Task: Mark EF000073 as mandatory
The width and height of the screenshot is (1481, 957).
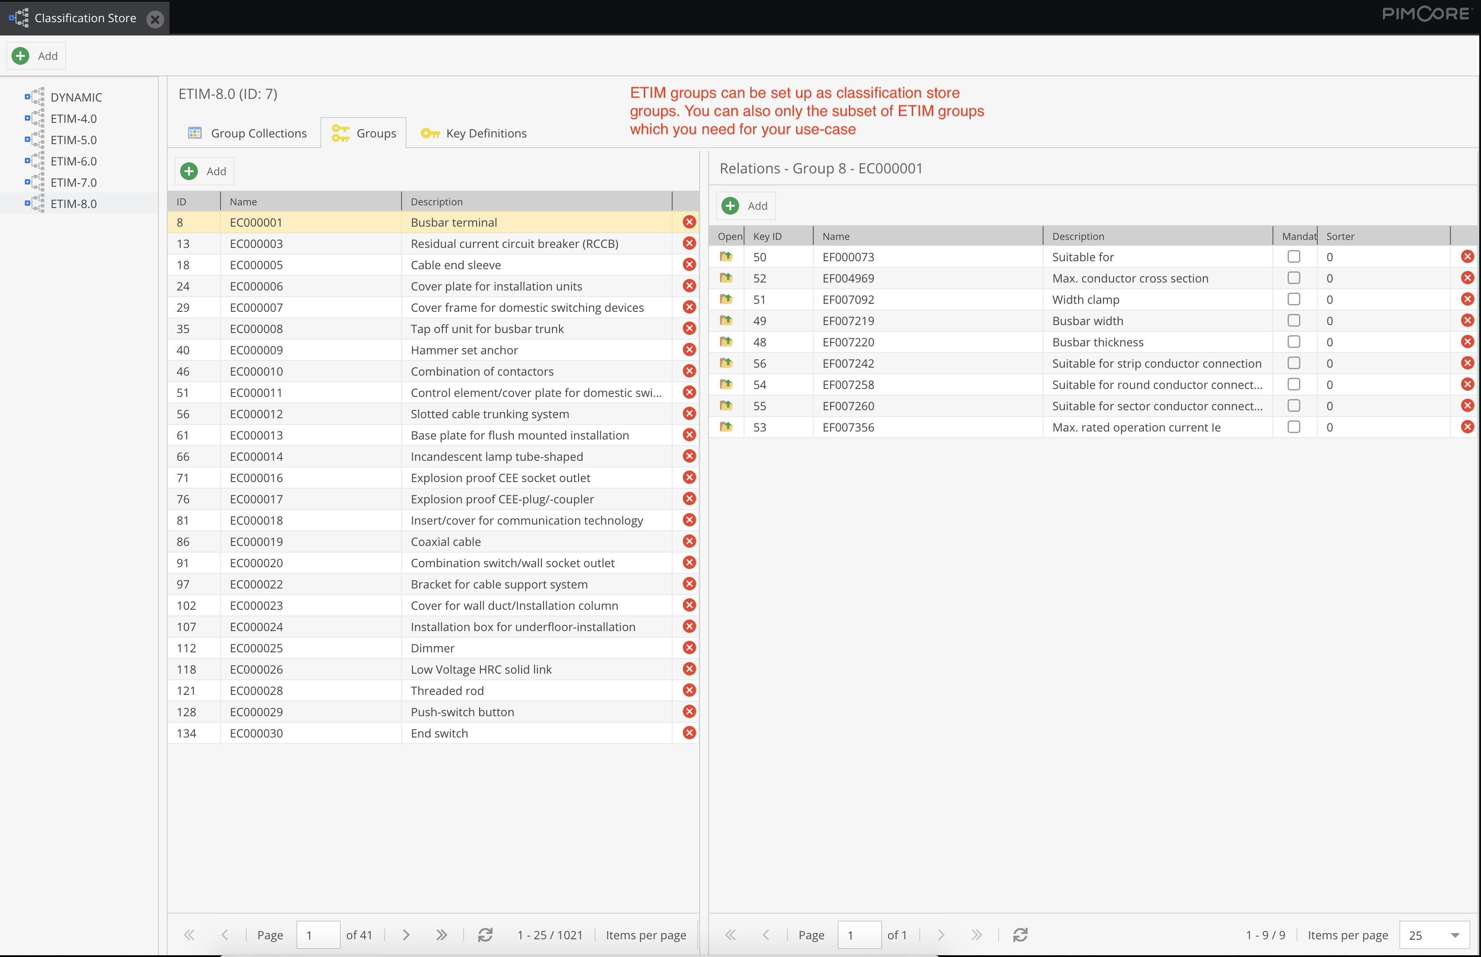Action: click(1294, 257)
